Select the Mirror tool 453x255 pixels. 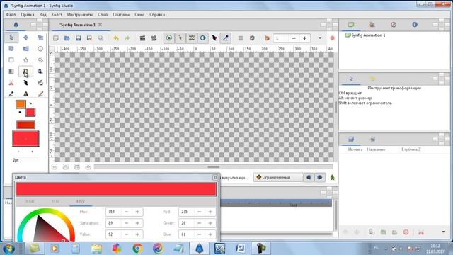coord(25,49)
